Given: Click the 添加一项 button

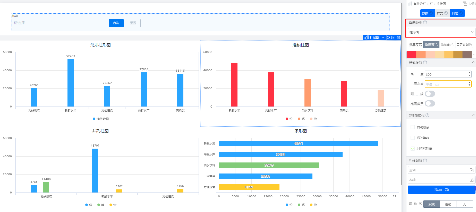Looking at the screenshot, I should (441, 190).
